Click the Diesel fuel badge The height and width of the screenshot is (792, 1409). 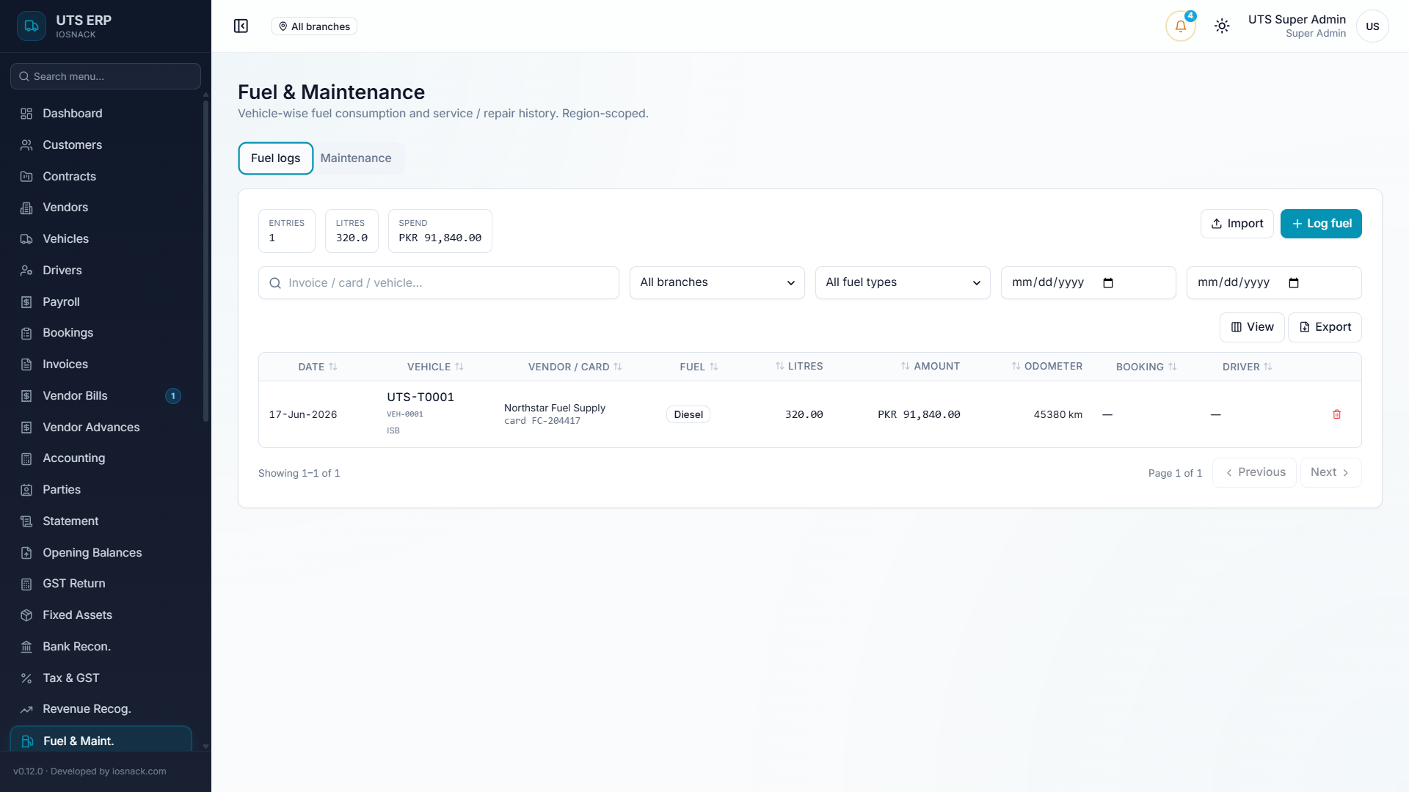(x=688, y=414)
